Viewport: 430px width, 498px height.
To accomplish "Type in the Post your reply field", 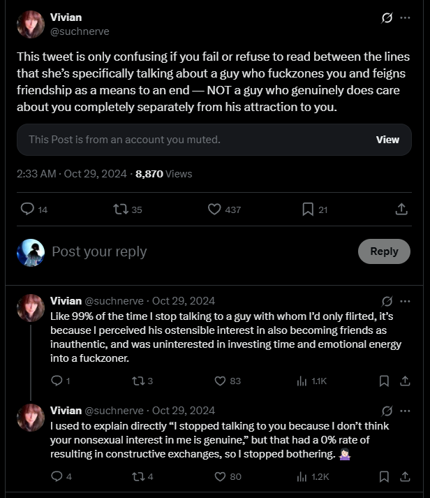I will tap(195, 251).
